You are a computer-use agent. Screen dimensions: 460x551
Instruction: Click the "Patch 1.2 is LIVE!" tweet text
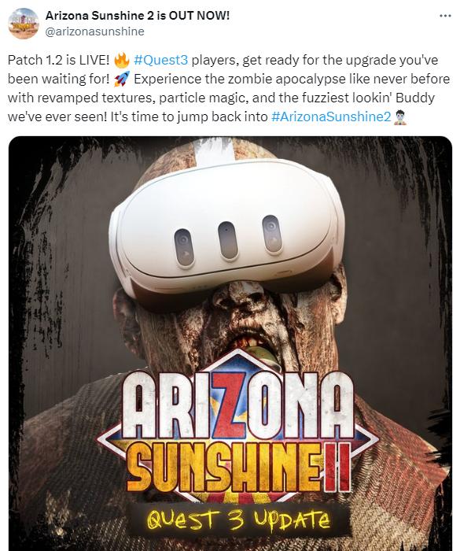click(x=59, y=60)
